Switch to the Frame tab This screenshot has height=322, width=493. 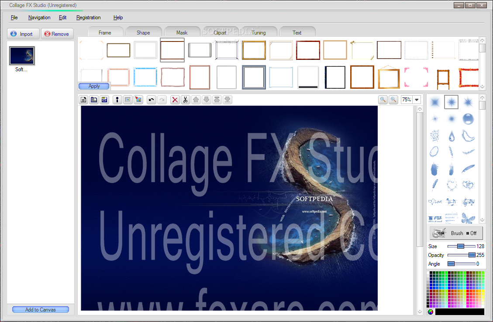tap(105, 32)
